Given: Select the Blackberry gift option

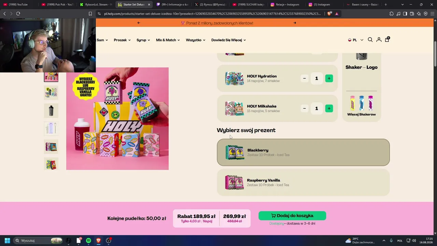Looking at the screenshot, I should pyautogui.click(x=303, y=152).
